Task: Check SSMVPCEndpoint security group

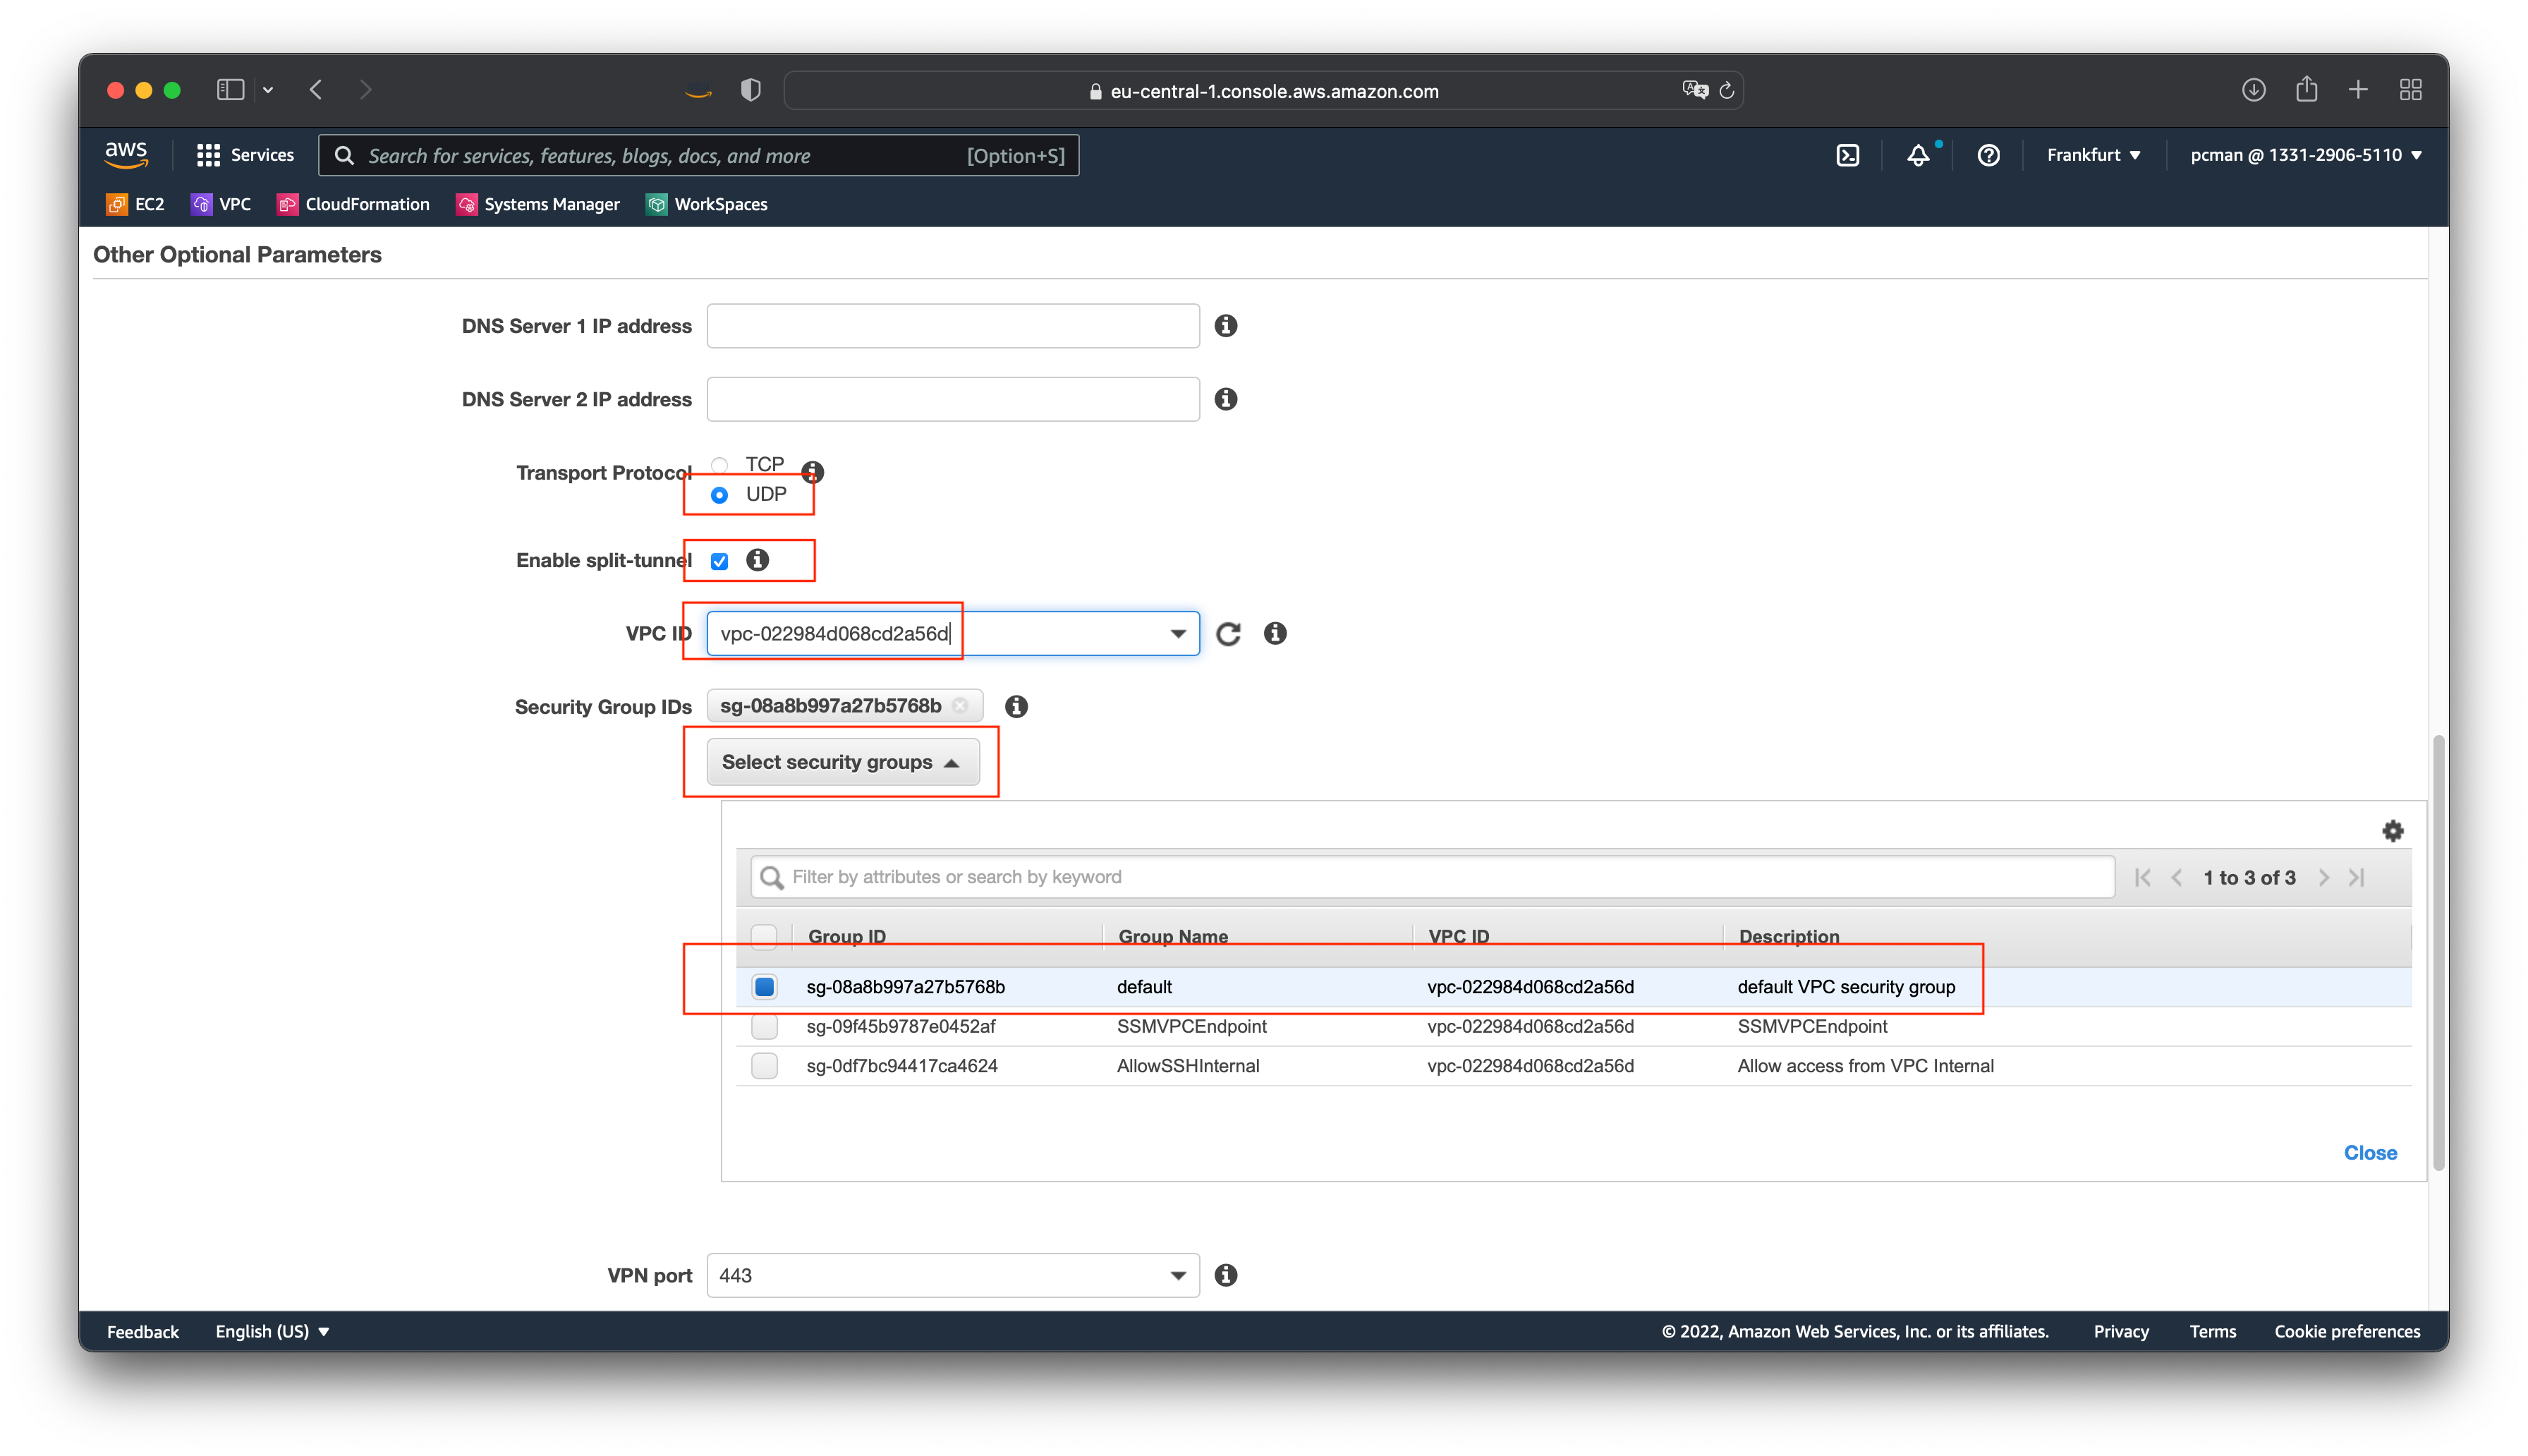Action: 764,1026
